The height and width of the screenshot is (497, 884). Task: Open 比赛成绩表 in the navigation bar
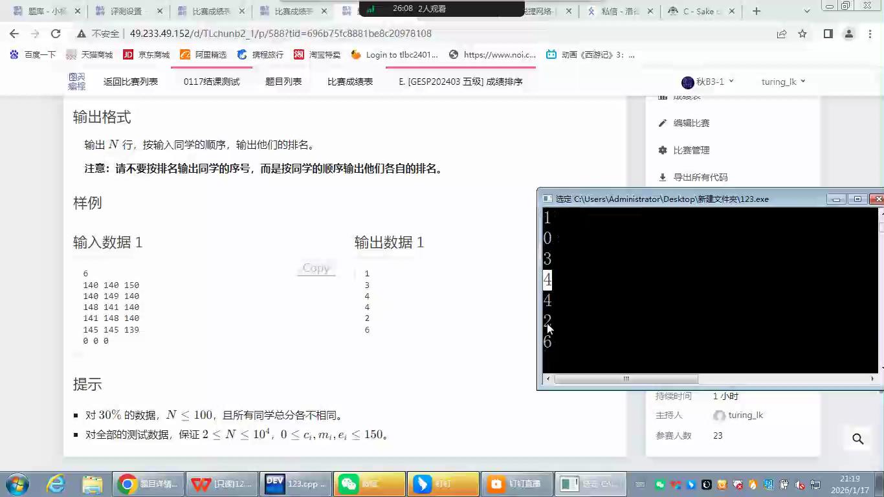(x=350, y=82)
